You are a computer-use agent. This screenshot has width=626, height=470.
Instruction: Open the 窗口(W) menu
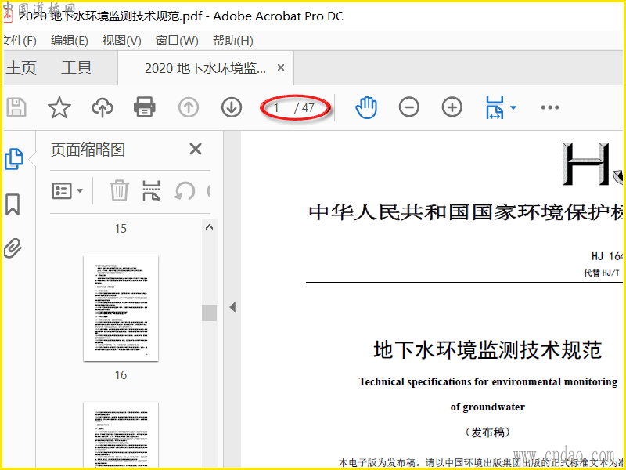(177, 41)
